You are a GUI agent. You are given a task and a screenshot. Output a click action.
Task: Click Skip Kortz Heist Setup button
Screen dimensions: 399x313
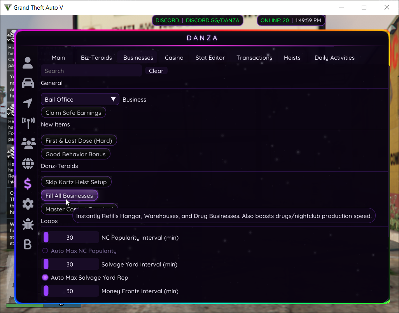(76, 182)
